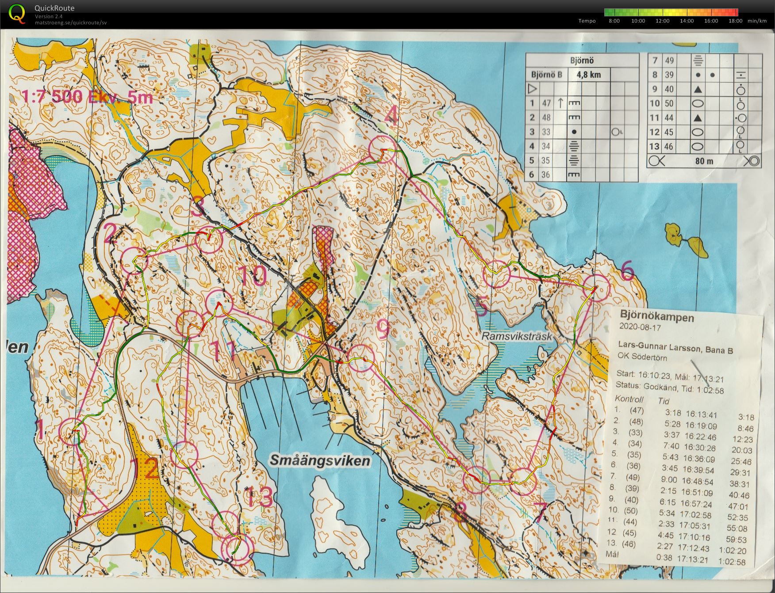Click the 'OK Södertörn' club name
The image size is (775, 593).
point(642,357)
